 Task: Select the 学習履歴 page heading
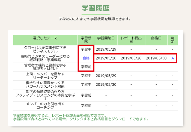pos(95,8)
